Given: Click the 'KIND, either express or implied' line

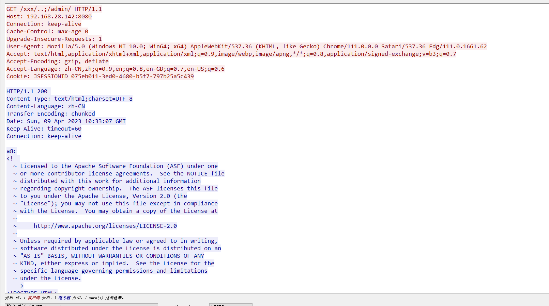Looking at the screenshot, I should [x=114, y=263].
